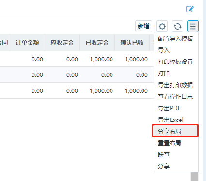Toggle the hamburger menu button
The width and height of the screenshot is (206, 181).
(x=193, y=26)
